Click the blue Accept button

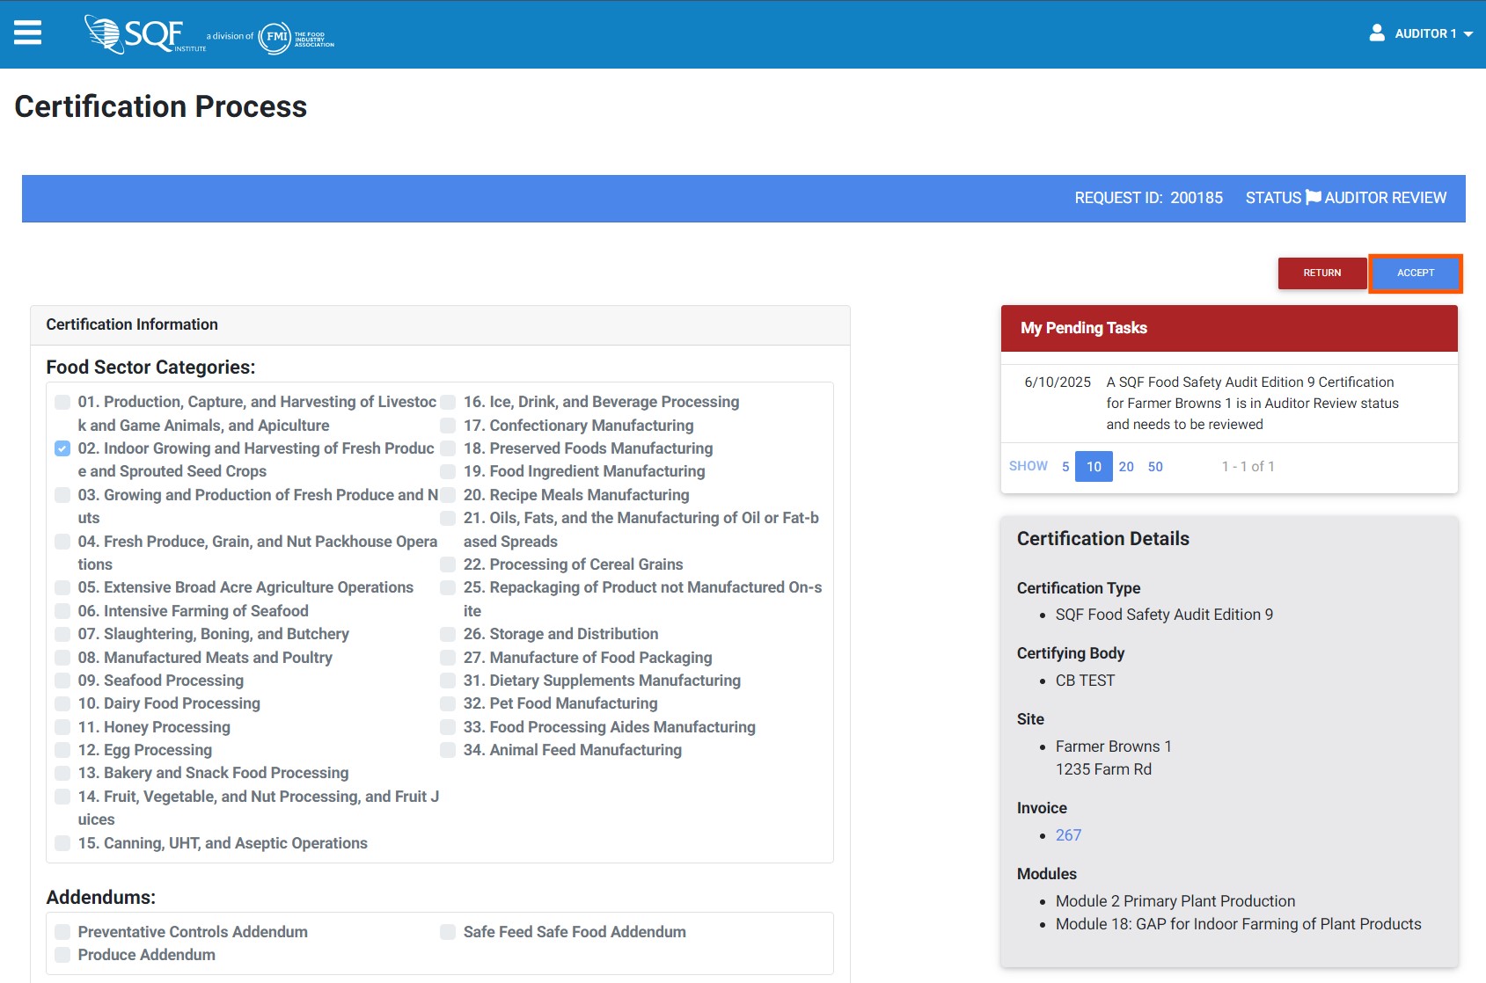coord(1415,273)
